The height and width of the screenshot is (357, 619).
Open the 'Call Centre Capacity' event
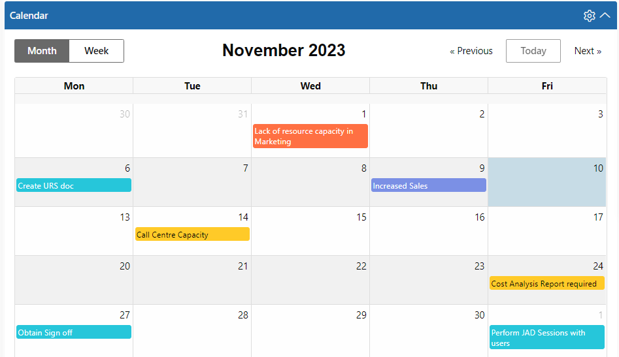192,234
